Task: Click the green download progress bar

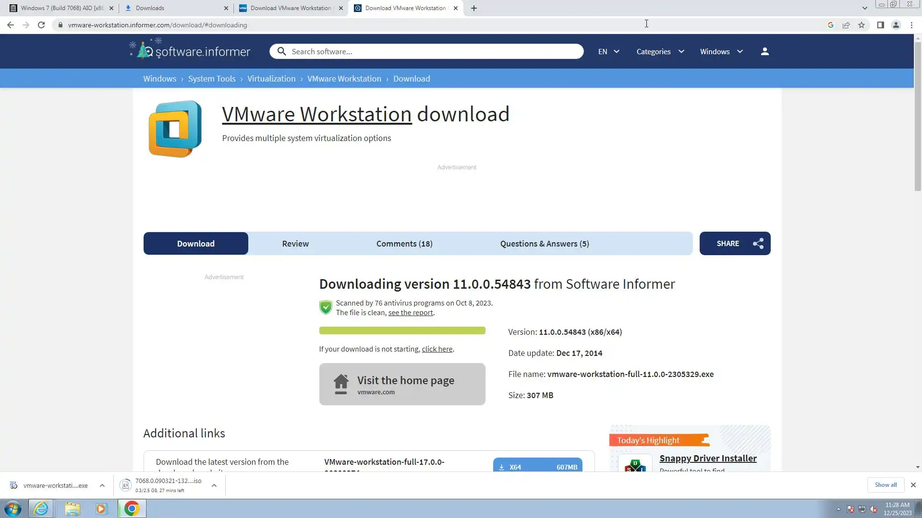Action: click(x=402, y=330)
